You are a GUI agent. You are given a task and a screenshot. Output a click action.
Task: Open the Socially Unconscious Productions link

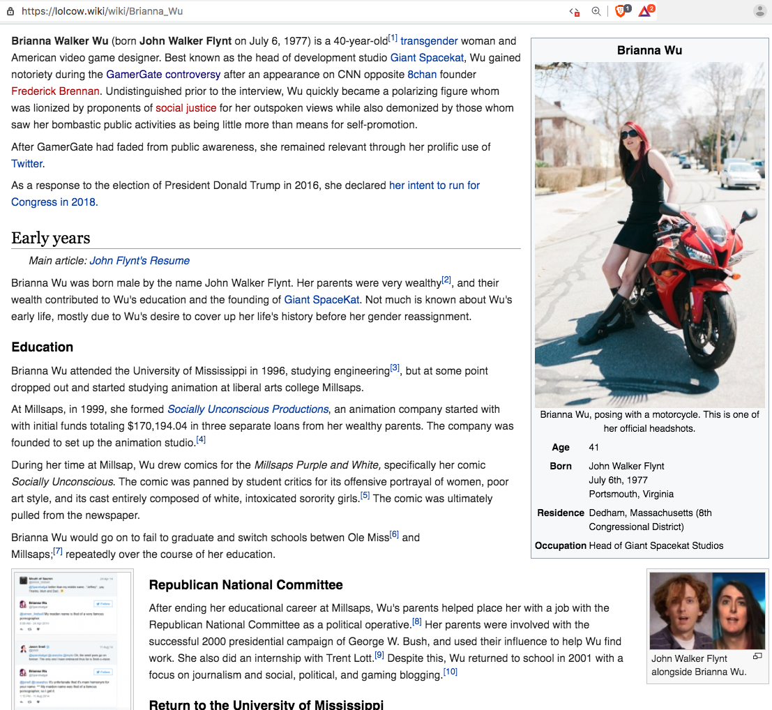pos(248,409)
